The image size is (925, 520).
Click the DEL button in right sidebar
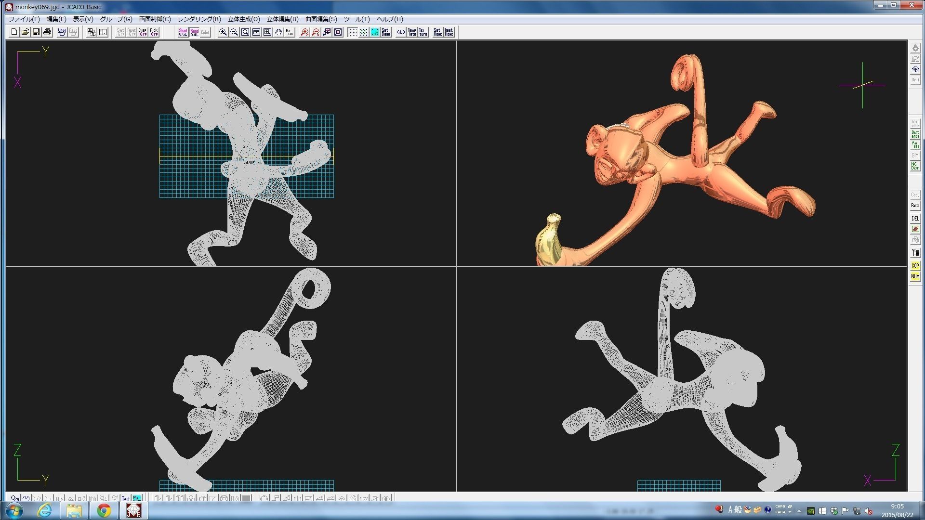coord(915,218)
